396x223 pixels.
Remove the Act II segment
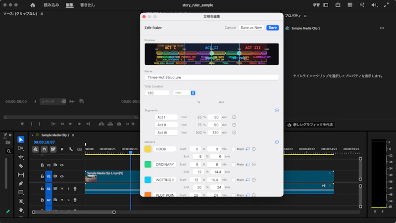(234, 125)
